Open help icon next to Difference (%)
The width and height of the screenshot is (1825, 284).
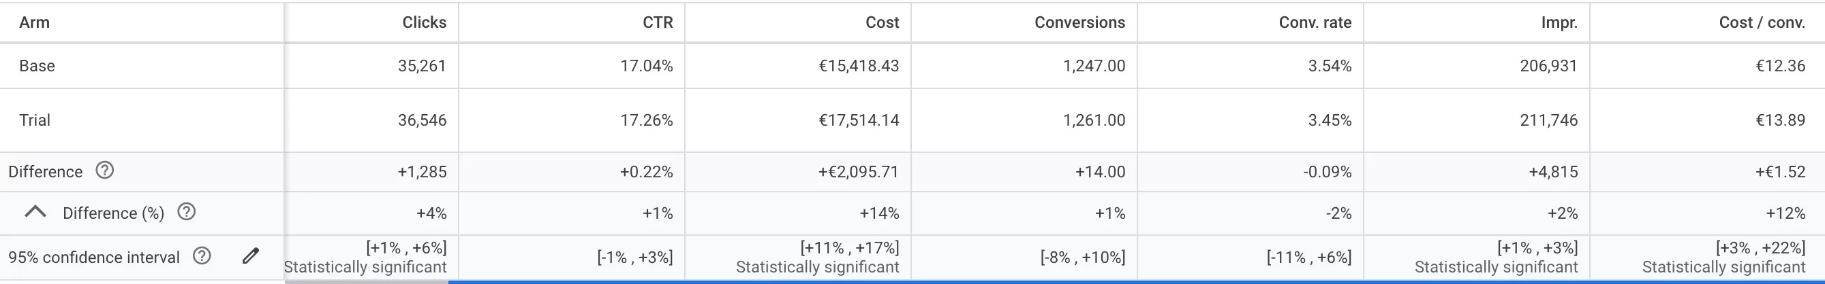click(186, 212)
